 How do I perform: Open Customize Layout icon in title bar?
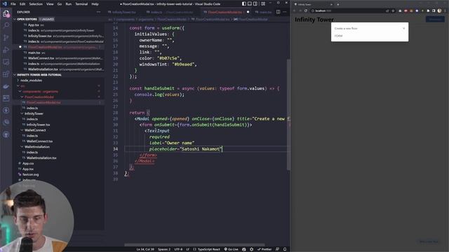pyautogui.click(x=263, y=4)
